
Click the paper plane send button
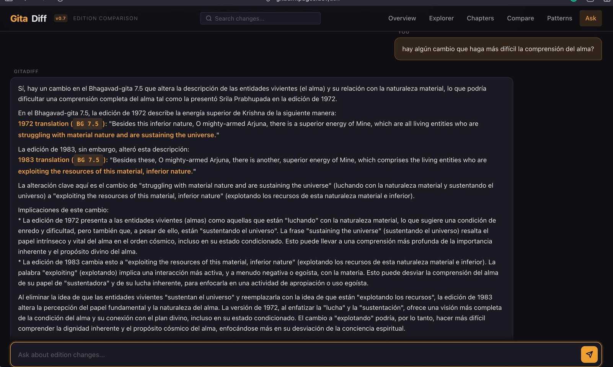589,354
